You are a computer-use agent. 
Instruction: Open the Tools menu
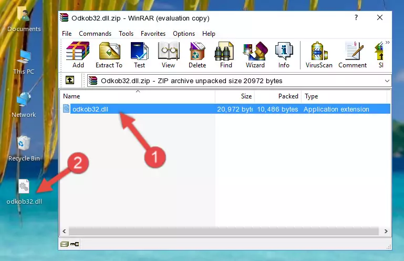(126, 34)
